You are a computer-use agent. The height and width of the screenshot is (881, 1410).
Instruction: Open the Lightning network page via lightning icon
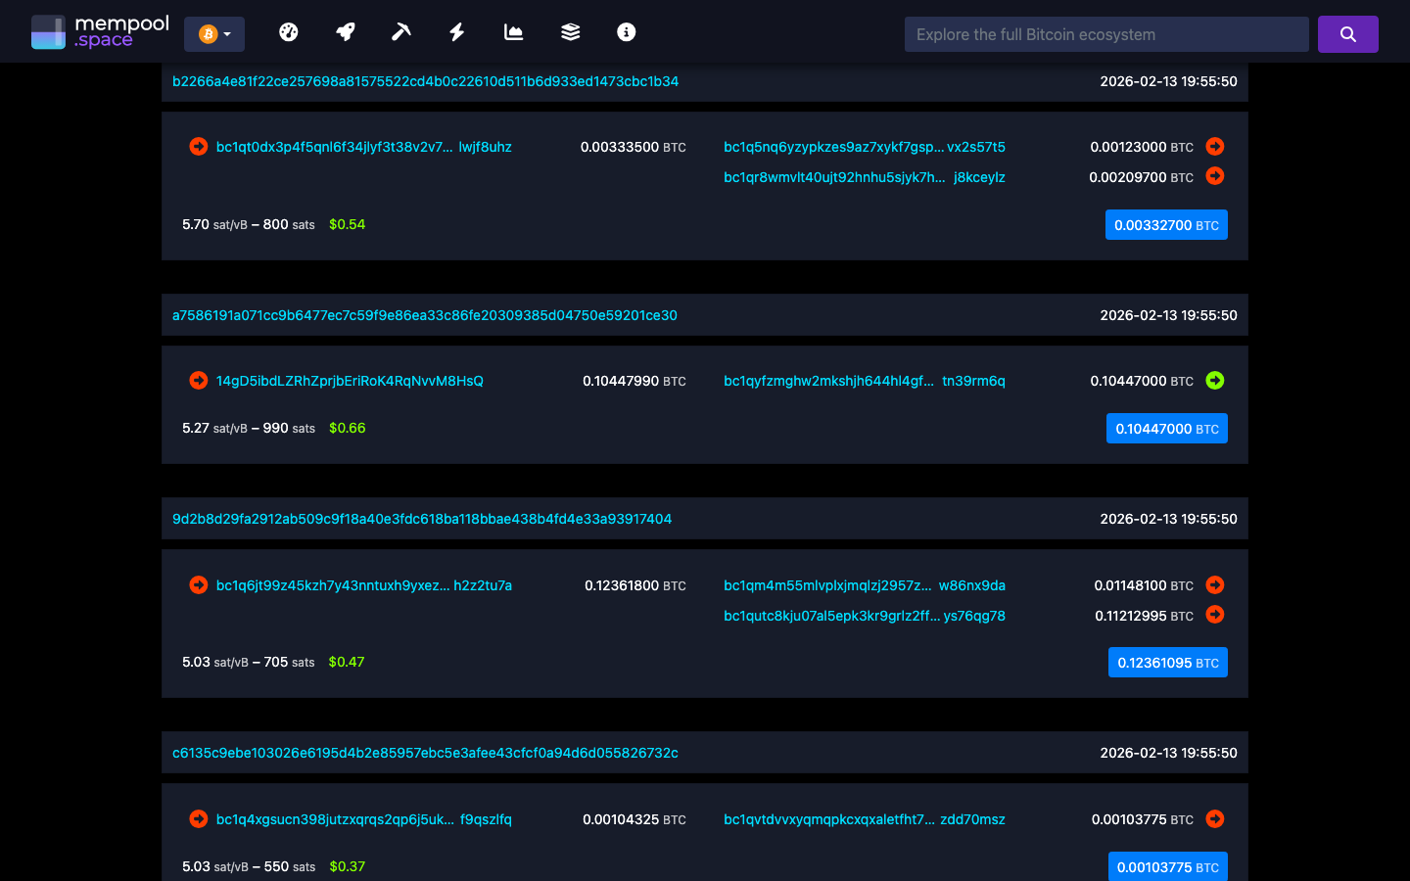[456, 31]
